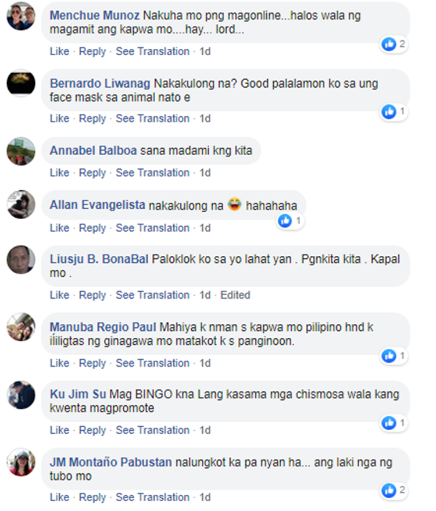Viewport: 436px width, 511px height.
Task: Reply to Manuba Regio Paul's comment
Action: coord(92,363)
